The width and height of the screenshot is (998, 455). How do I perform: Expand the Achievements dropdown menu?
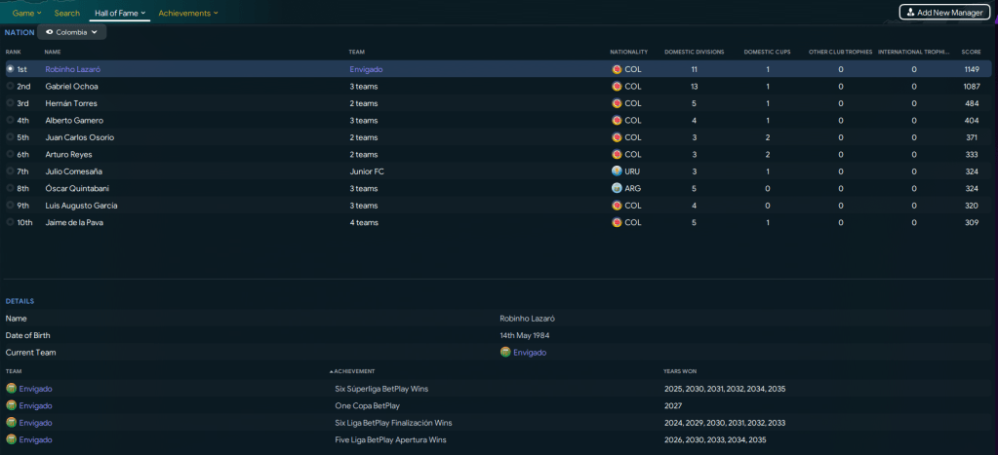[x=188, y=13]
